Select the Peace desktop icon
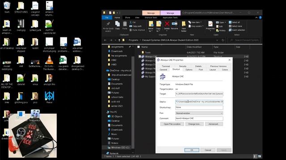Screen dimensions: 286x160 click(x=49, y=97)
